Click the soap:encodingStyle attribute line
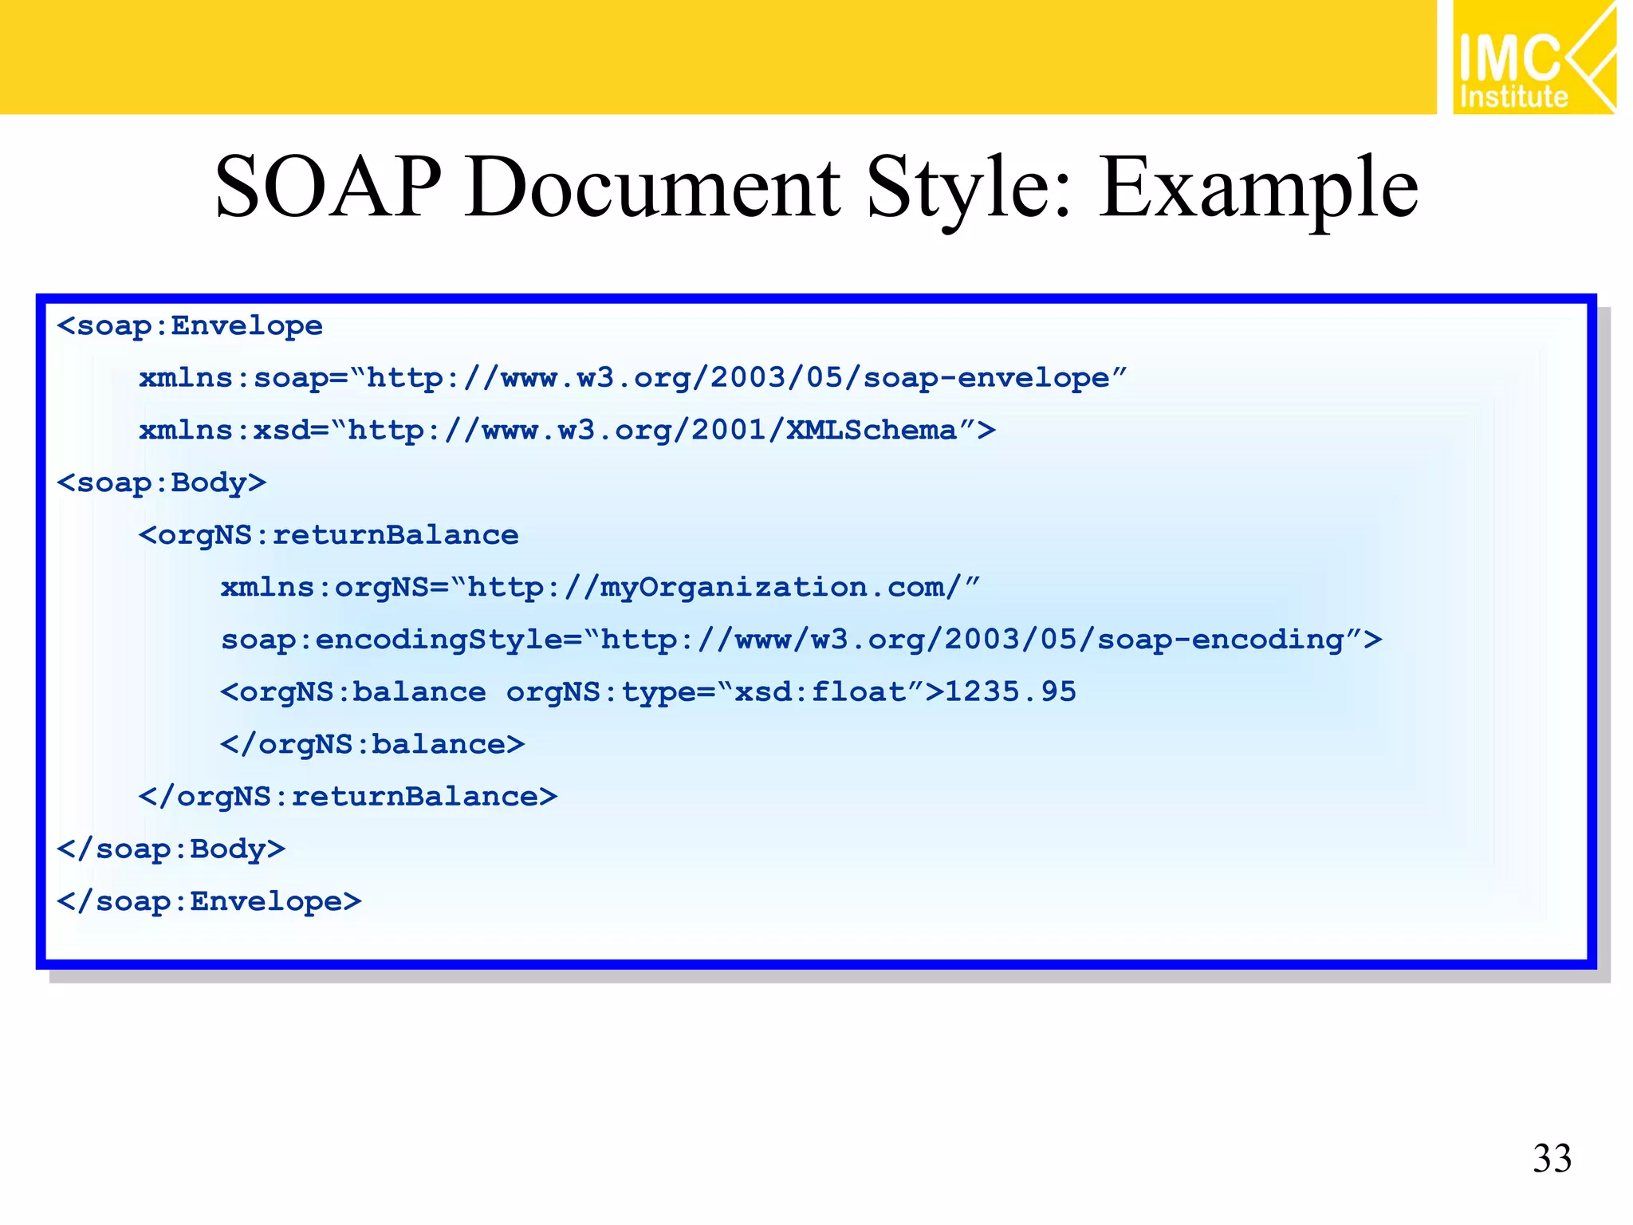Screen dimensions: 1633x1225 pos(801,640)
